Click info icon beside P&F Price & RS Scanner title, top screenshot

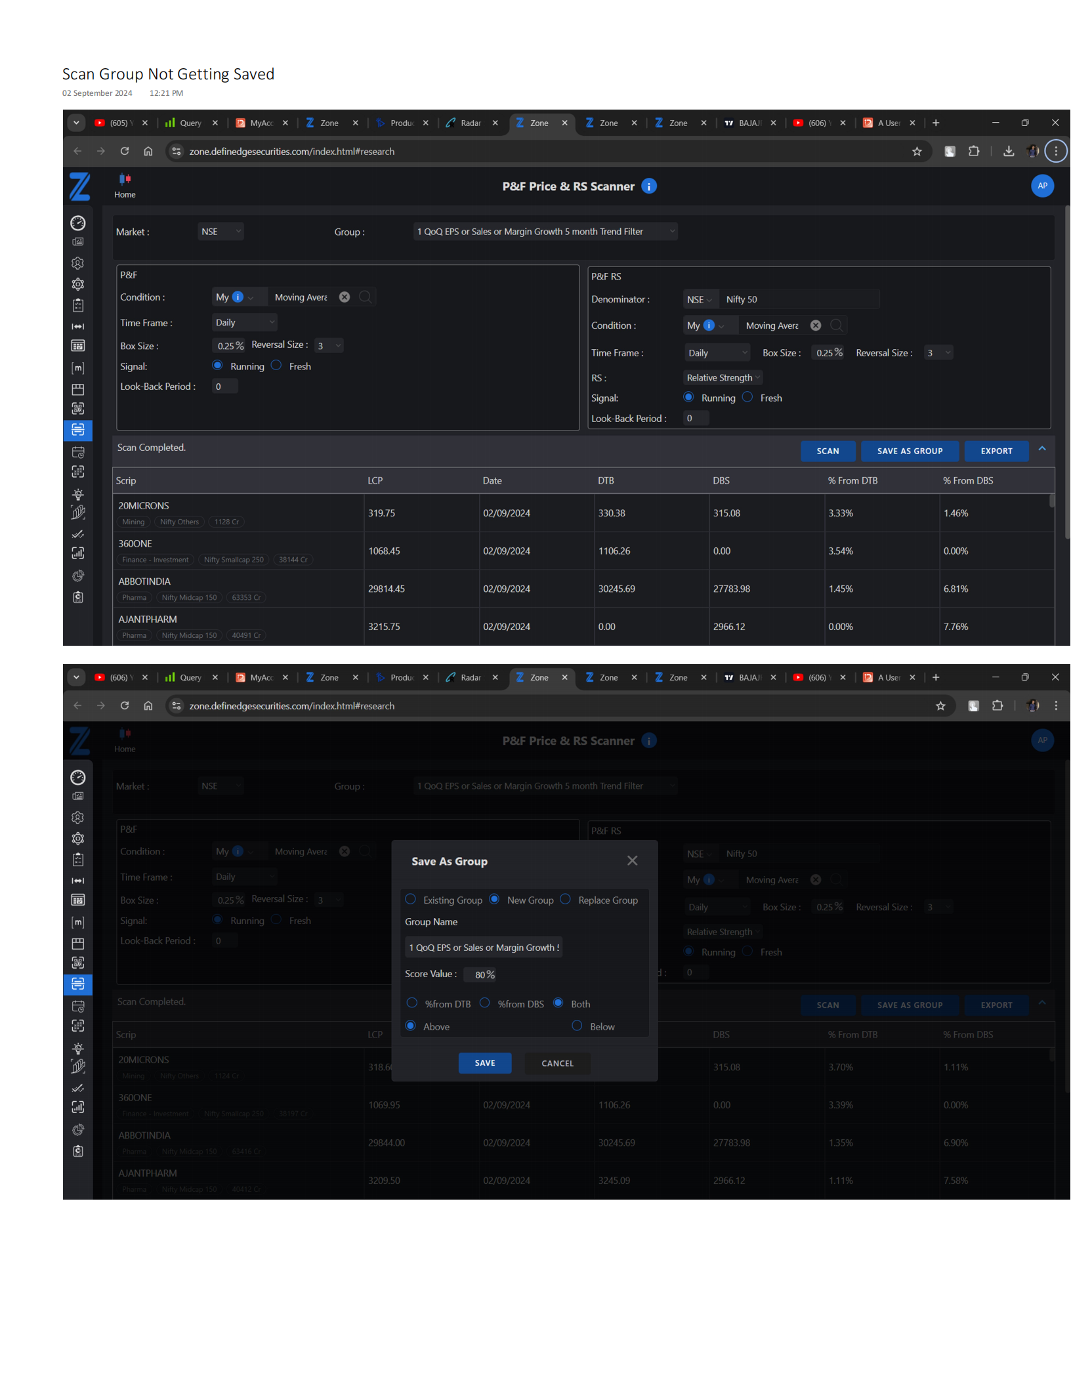click(649, 186)
